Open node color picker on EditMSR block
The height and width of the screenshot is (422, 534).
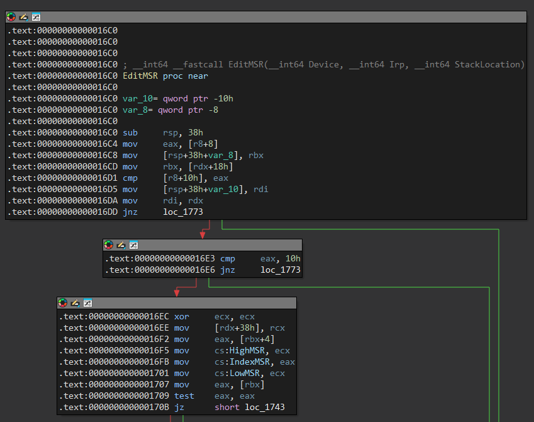click(x=11, y=17)
